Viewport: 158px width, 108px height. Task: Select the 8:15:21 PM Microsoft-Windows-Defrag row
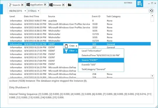tap(79, 71)
